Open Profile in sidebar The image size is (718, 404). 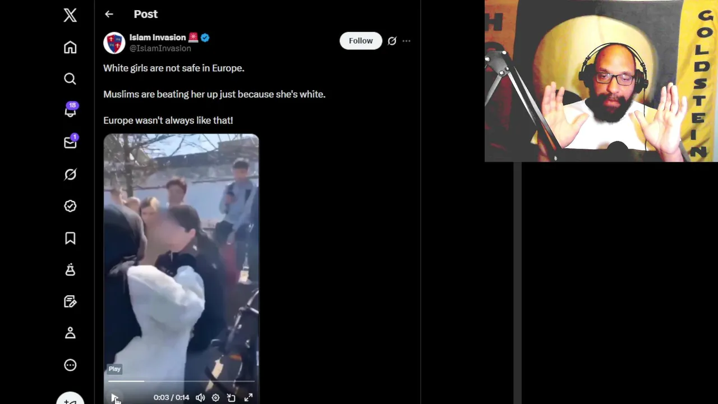[x=70, y=333]
